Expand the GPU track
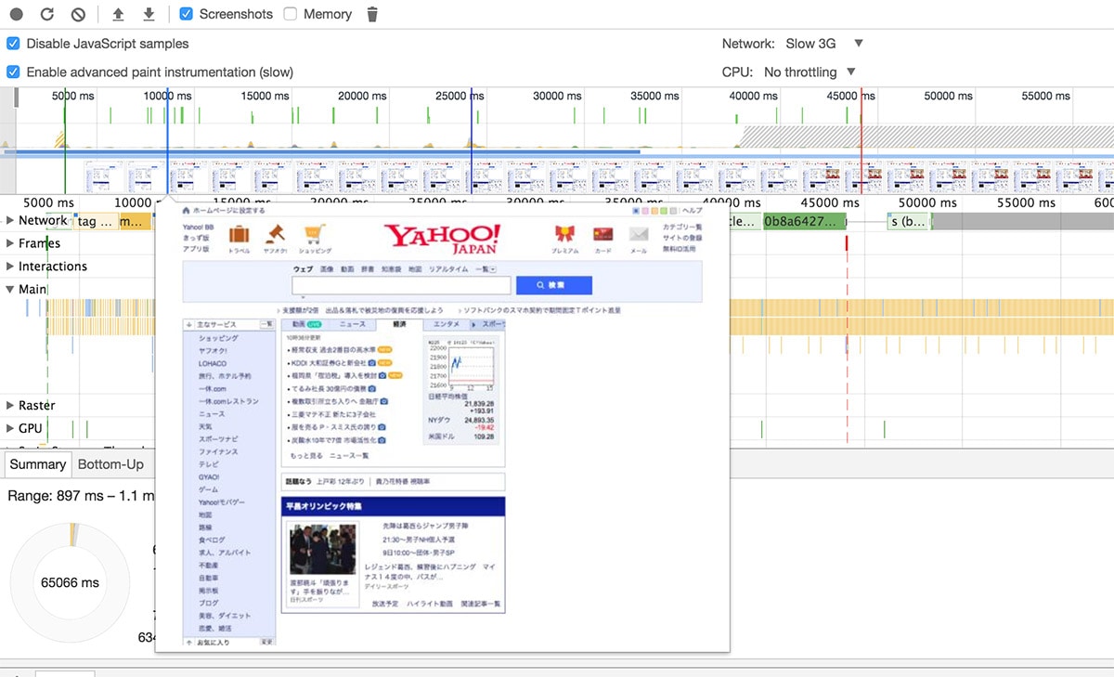 (x=10, y=429)
